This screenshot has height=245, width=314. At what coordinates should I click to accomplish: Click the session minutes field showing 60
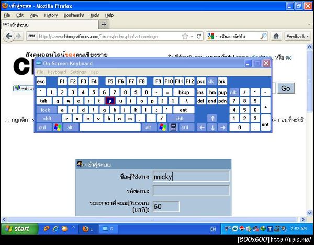point(166,206)
